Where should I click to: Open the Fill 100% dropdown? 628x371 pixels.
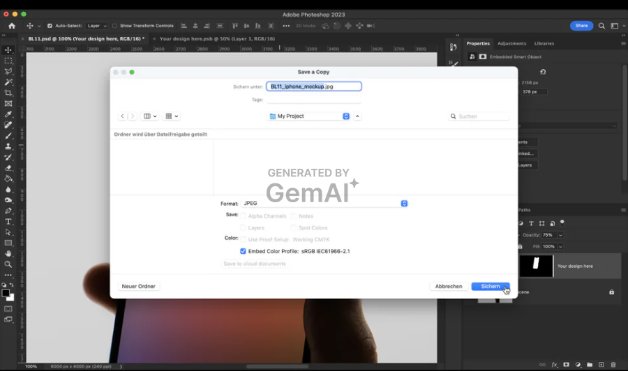[x=561, y=247]
